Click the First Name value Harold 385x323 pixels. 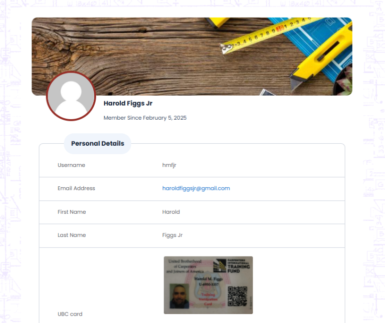(x=171, y=212)
